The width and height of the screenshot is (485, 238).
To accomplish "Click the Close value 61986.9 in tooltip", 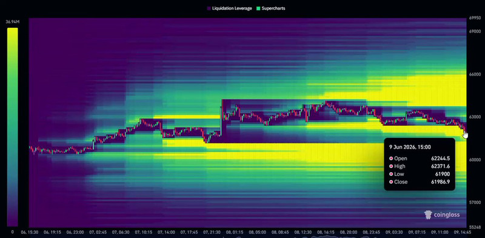I will pyautogui.click(x=441, y=182).
